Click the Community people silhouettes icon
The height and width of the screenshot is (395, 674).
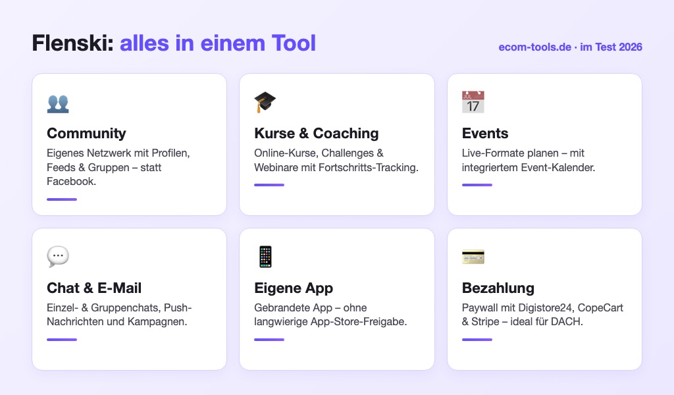pos(58,103)
